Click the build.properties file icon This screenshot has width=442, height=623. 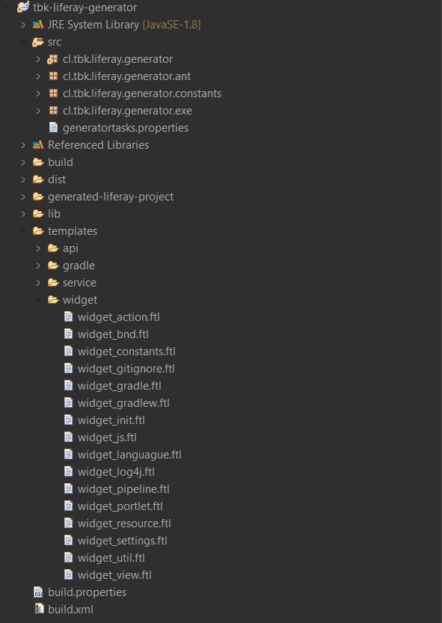pyautogui.click(x=38, y=592)
